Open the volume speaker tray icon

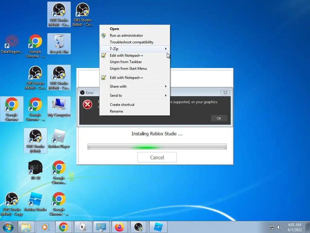pyautogui.click(x=279, y=227)
